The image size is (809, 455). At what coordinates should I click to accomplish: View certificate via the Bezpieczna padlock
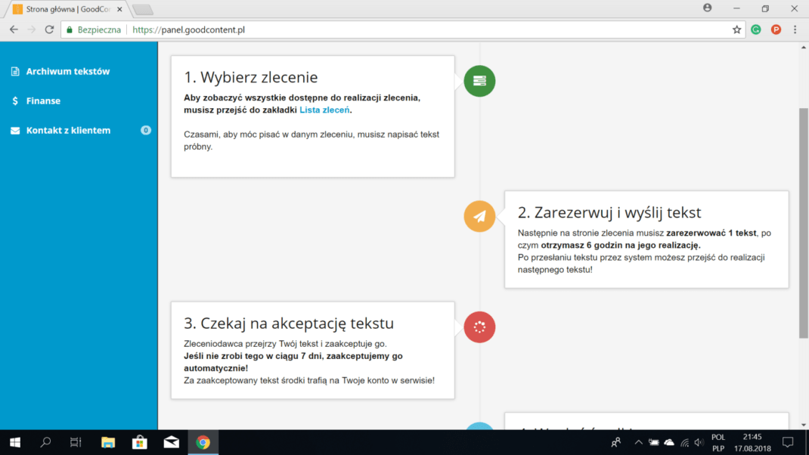pyautogui.click(x=69, y=29)
